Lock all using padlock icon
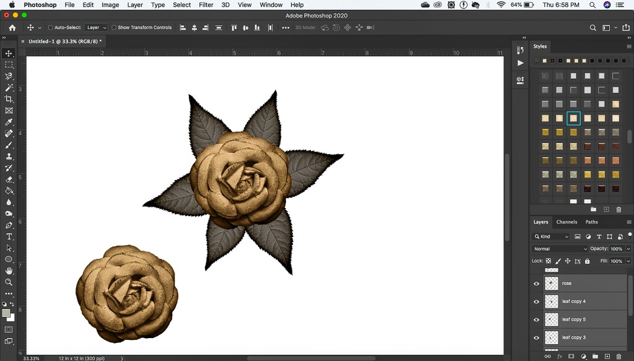 (x=587, y=261)
